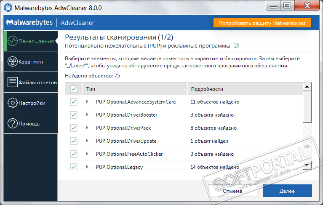Uncheck PUP.Optional.Legacy checkbox
323x205 pixels.
74,167
